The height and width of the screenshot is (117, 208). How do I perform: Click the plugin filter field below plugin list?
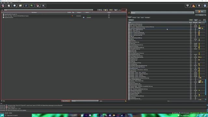[x=168, y=101]
